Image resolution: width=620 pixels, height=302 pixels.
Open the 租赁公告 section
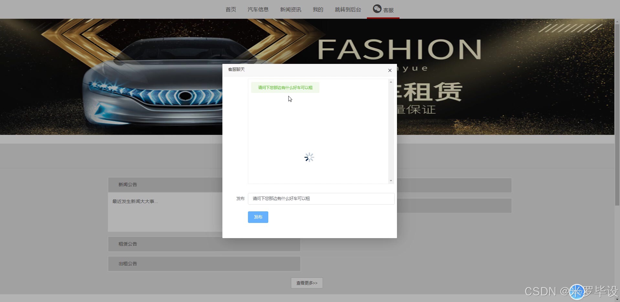pos(204,244)
